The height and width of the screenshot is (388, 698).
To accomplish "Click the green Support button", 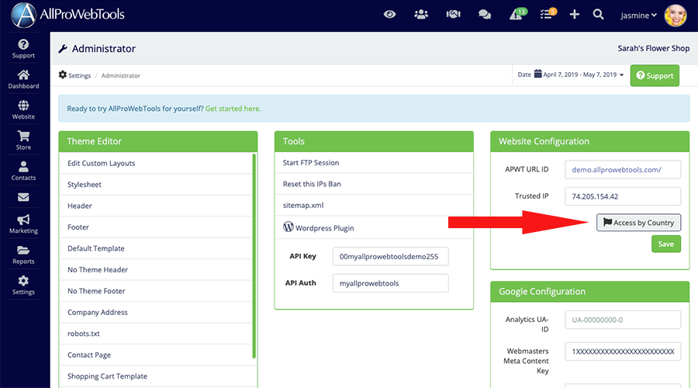I will 655,75.
